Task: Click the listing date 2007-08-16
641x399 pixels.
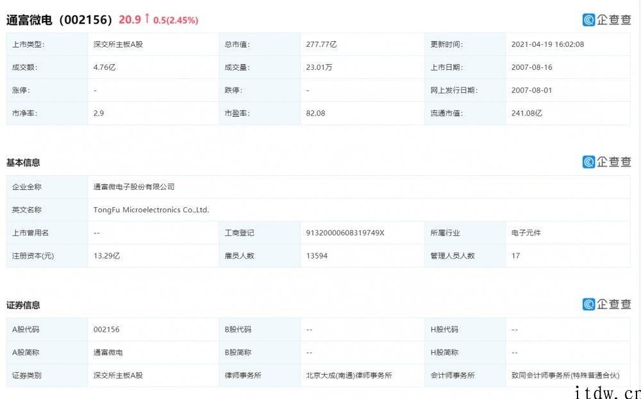Action: 531,67
